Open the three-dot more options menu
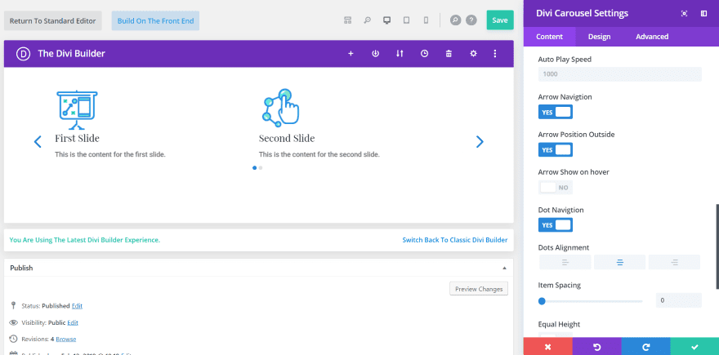This screenshot has height=355, width=719. [495, 54]
